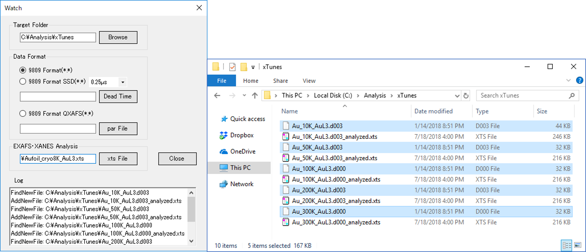Open the recent locations dropdown arrow
586x252 pixels.
point(244,96)
